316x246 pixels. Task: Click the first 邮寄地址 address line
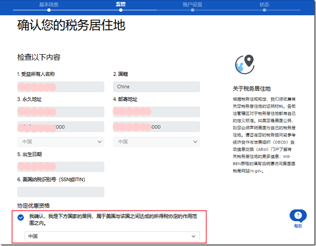(x=156, y=112)
